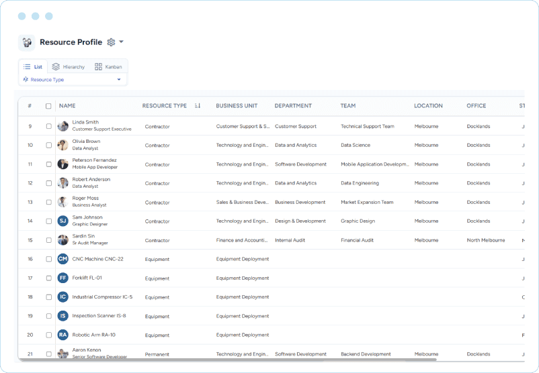Image resolution: width=539 pixels, height=373 pixels.
Task: Click the horizontal scrollbar under the table
Action: coord(229,360)
